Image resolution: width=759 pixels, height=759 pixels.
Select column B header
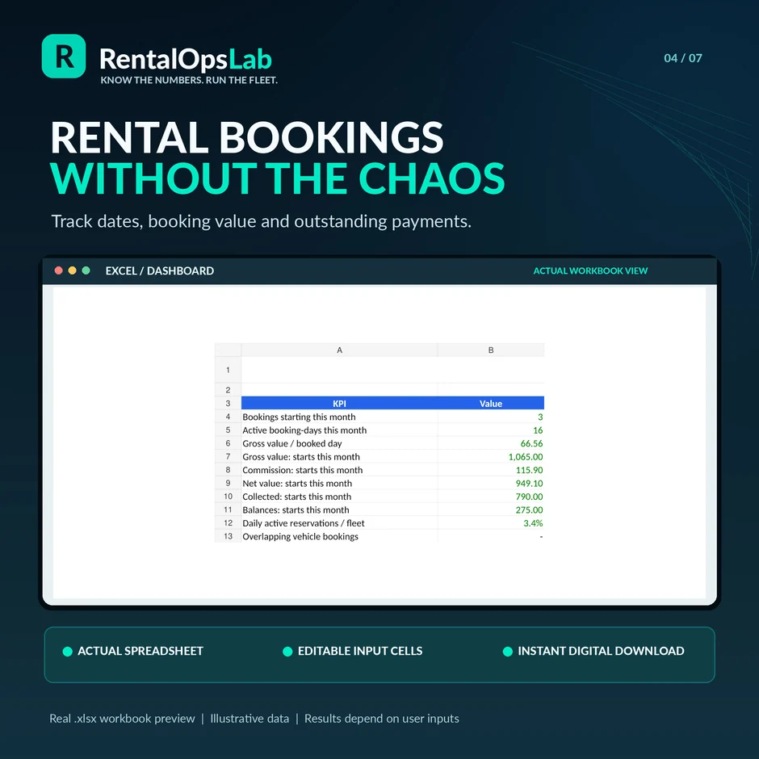491,350
